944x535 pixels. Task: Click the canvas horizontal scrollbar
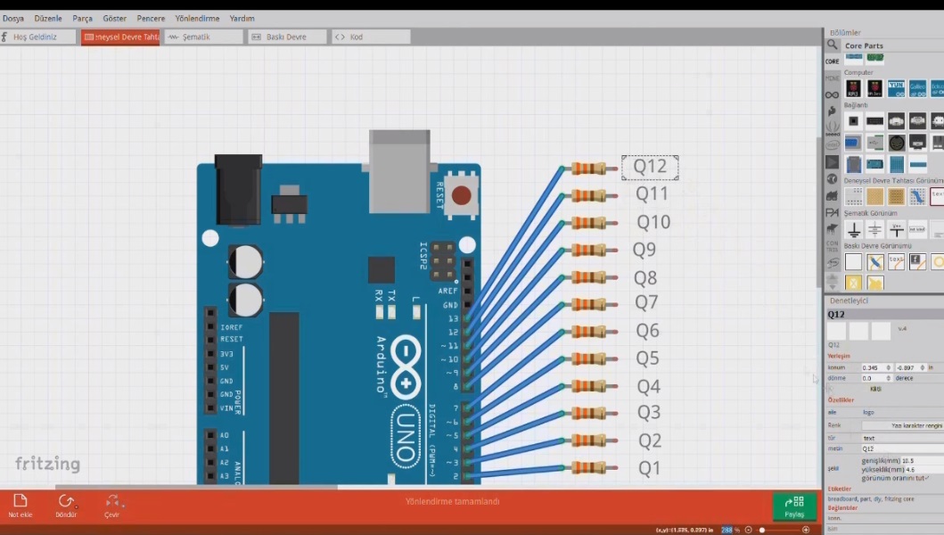tap(196, 487)
